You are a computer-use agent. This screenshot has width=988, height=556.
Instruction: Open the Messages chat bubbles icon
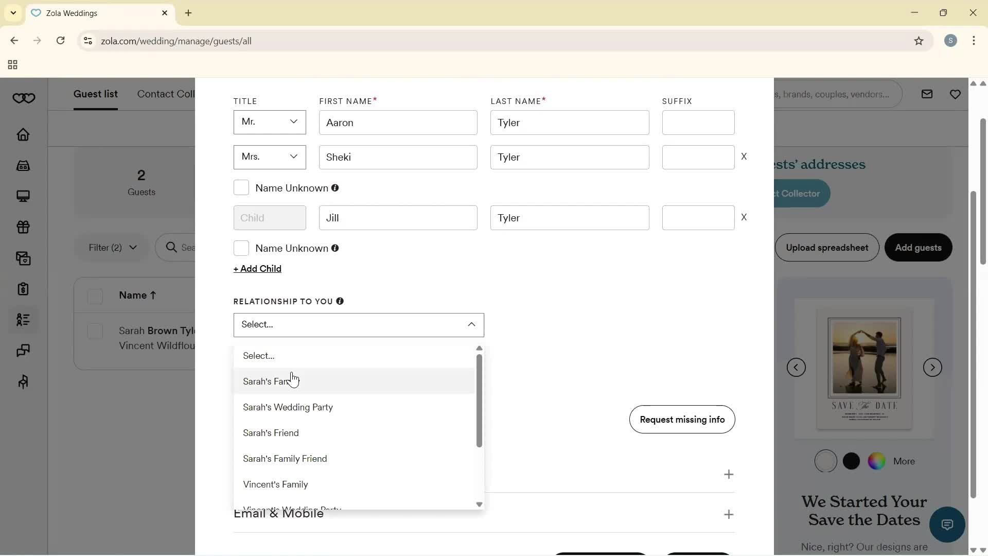coord(23,351)
